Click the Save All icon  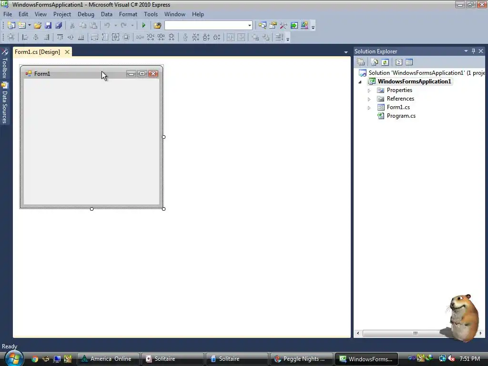coord(59,26)
